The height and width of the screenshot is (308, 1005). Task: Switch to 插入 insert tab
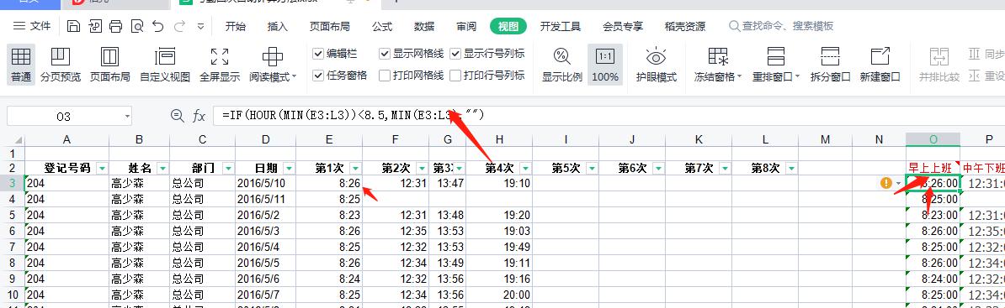tap(278, 26)
